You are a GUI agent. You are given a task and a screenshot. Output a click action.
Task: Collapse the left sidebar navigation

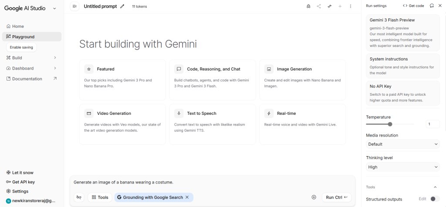tap(74, 6)
